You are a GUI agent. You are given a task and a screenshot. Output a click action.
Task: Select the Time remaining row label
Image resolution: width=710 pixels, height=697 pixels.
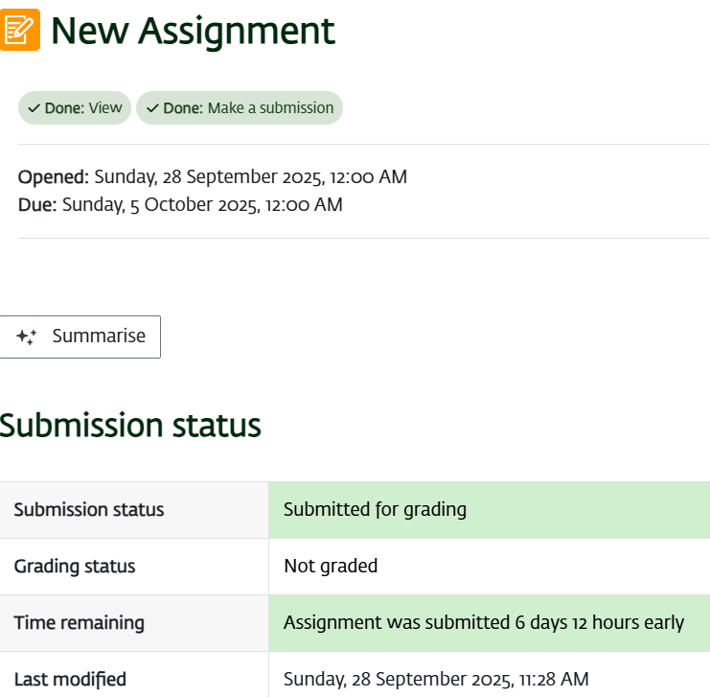coord(80,622)
